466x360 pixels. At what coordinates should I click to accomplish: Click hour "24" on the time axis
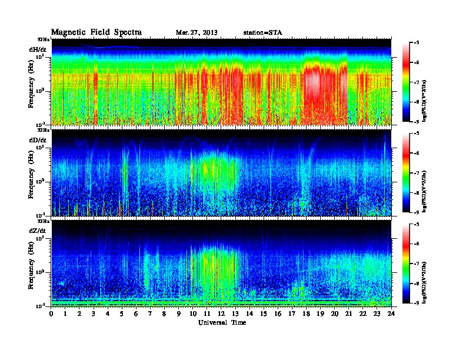pos(391,314)
